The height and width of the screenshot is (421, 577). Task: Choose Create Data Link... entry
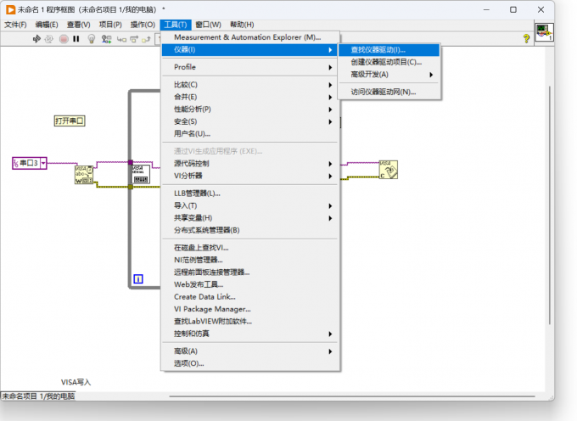pyautogui.click(x=249, y=297)
